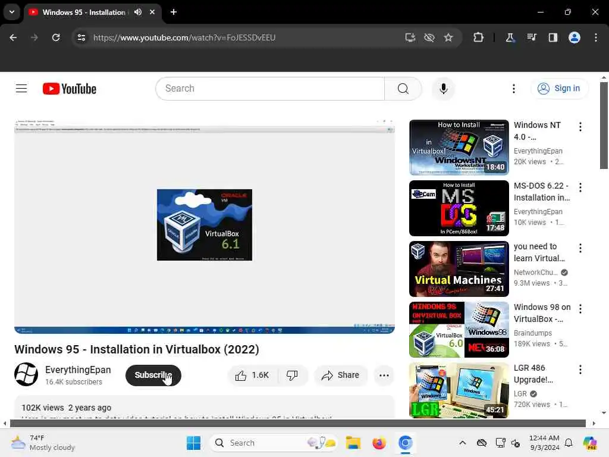Open the browser three-dot menu
The image size is (609, 457).
point(596,37)
